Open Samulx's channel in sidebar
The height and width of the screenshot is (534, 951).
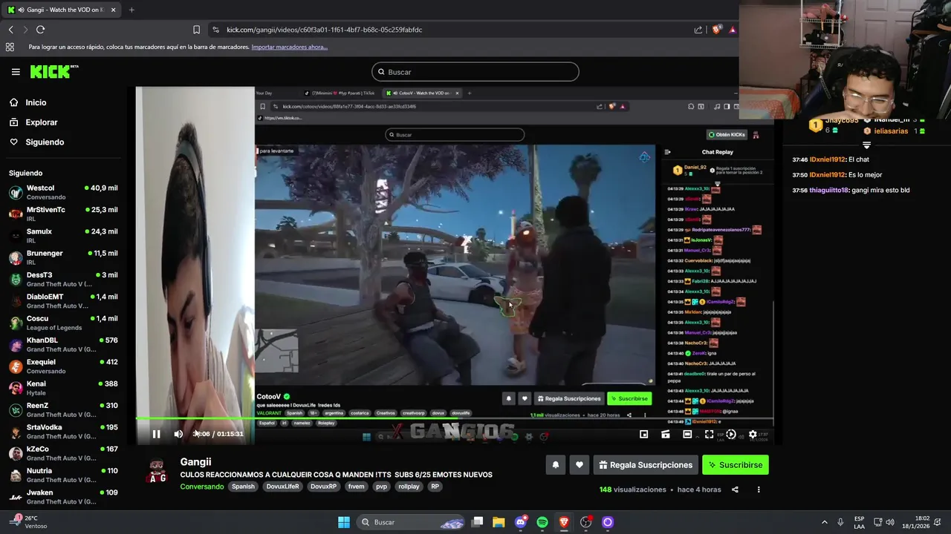click(63, 236)
